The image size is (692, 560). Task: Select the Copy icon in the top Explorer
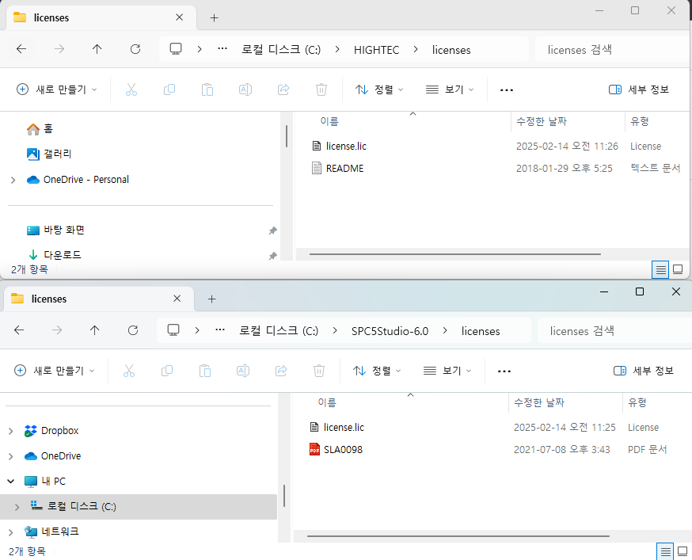[x=169, y=90]
